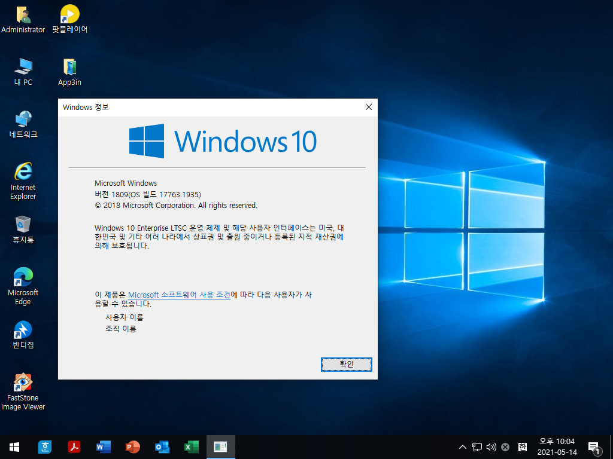The width and height of the screenshot is (613, 459).
Task: Select the App3in folder icon
Action: tap(69, 72)
